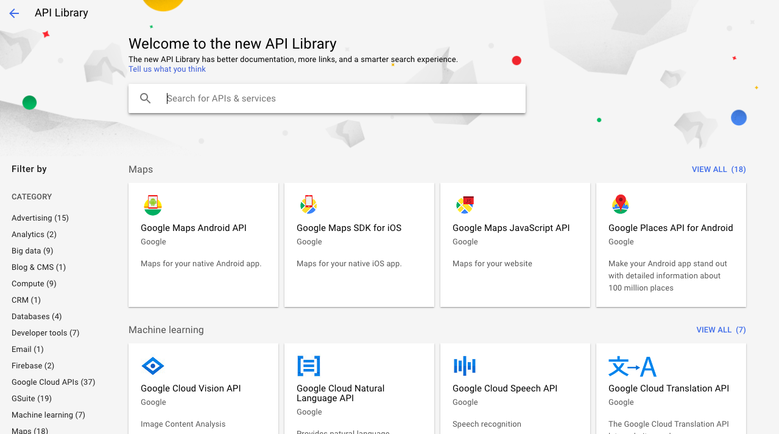This screenshot has width=779, height=434.
Task: Filter by Blog & CMS (1) category
Action: tap(38, 267)
